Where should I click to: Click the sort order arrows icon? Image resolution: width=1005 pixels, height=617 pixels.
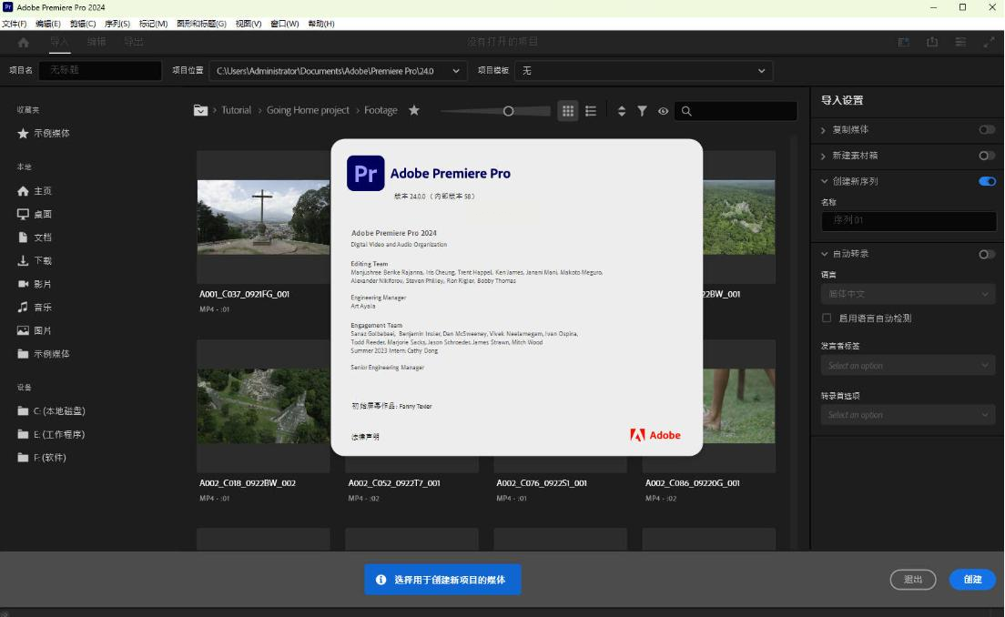click(622, 111)
